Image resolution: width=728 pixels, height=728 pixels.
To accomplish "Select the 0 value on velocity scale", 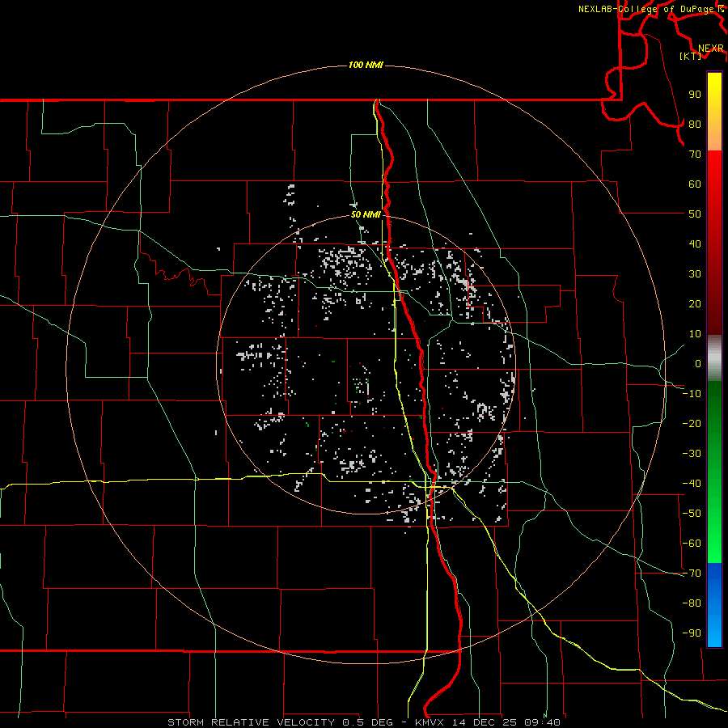I will [698, 363].
